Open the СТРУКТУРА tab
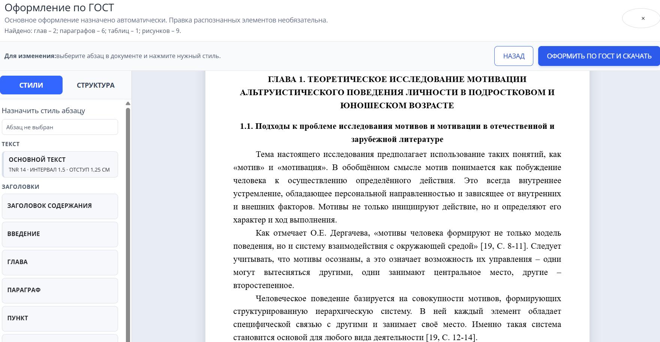Screen dimensions: 660x342 (x=96, y=85)
